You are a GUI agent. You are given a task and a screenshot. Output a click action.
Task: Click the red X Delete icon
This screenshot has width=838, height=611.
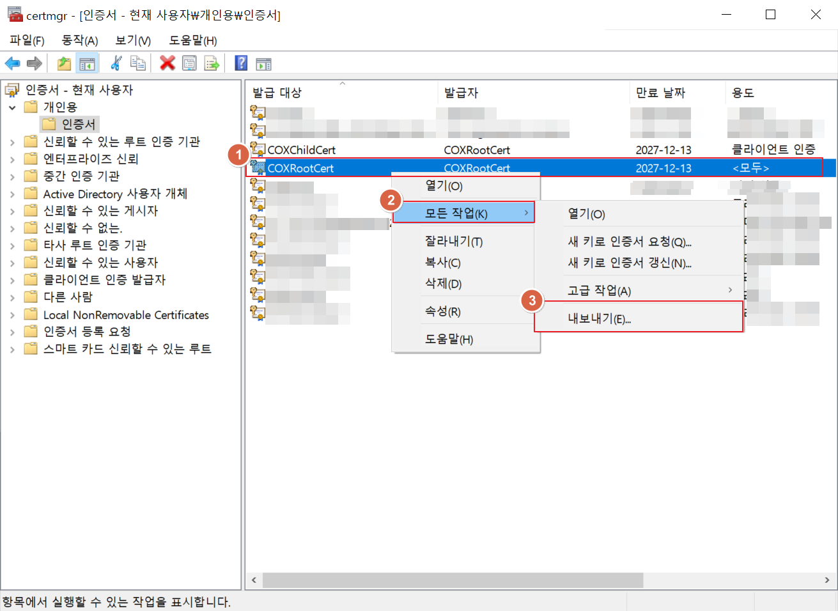167,63
